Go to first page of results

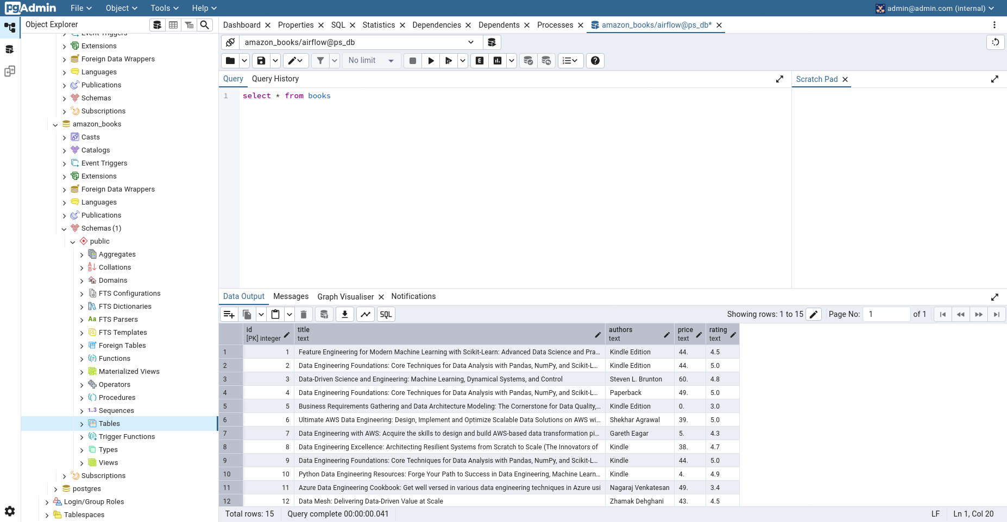pyautogui.click(x=943, y=314)
